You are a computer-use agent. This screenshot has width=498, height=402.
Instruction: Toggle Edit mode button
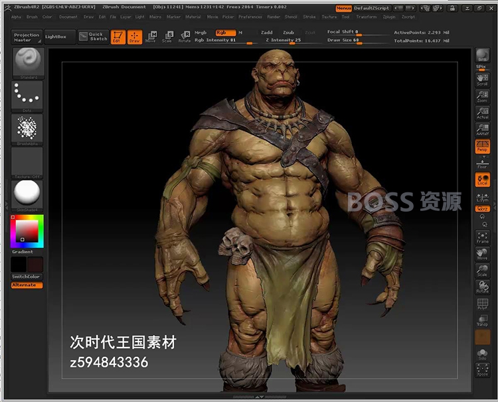click(118, 36)
